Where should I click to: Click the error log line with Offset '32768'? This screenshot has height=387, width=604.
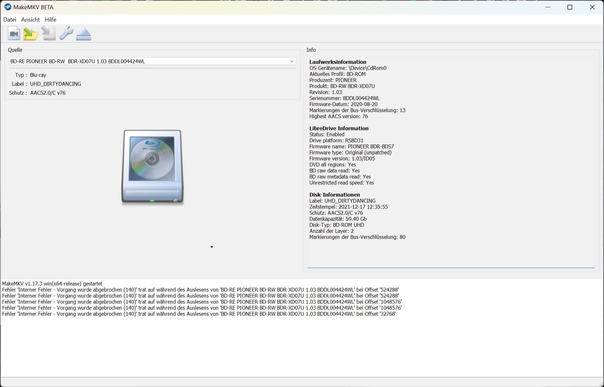(x=199, y=314)
